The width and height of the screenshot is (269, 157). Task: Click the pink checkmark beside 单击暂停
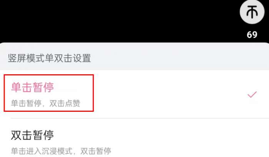252,95
